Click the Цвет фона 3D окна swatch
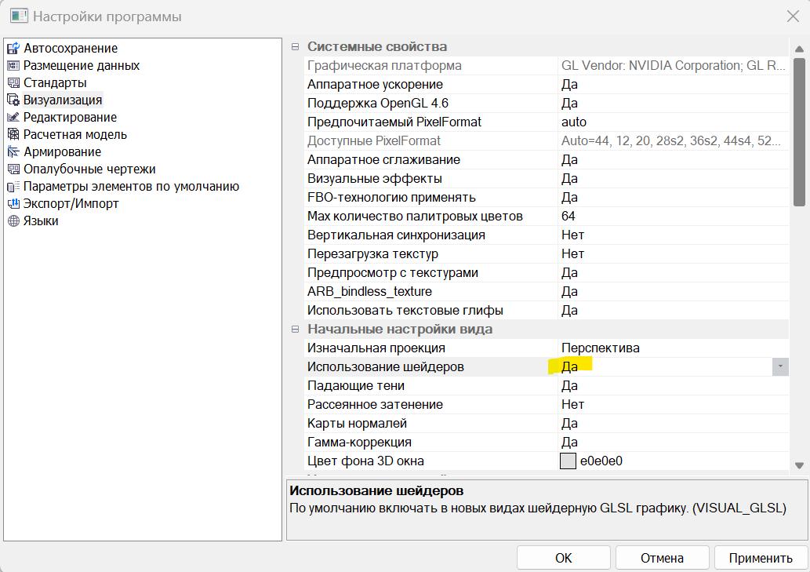 tap(568, 461)
